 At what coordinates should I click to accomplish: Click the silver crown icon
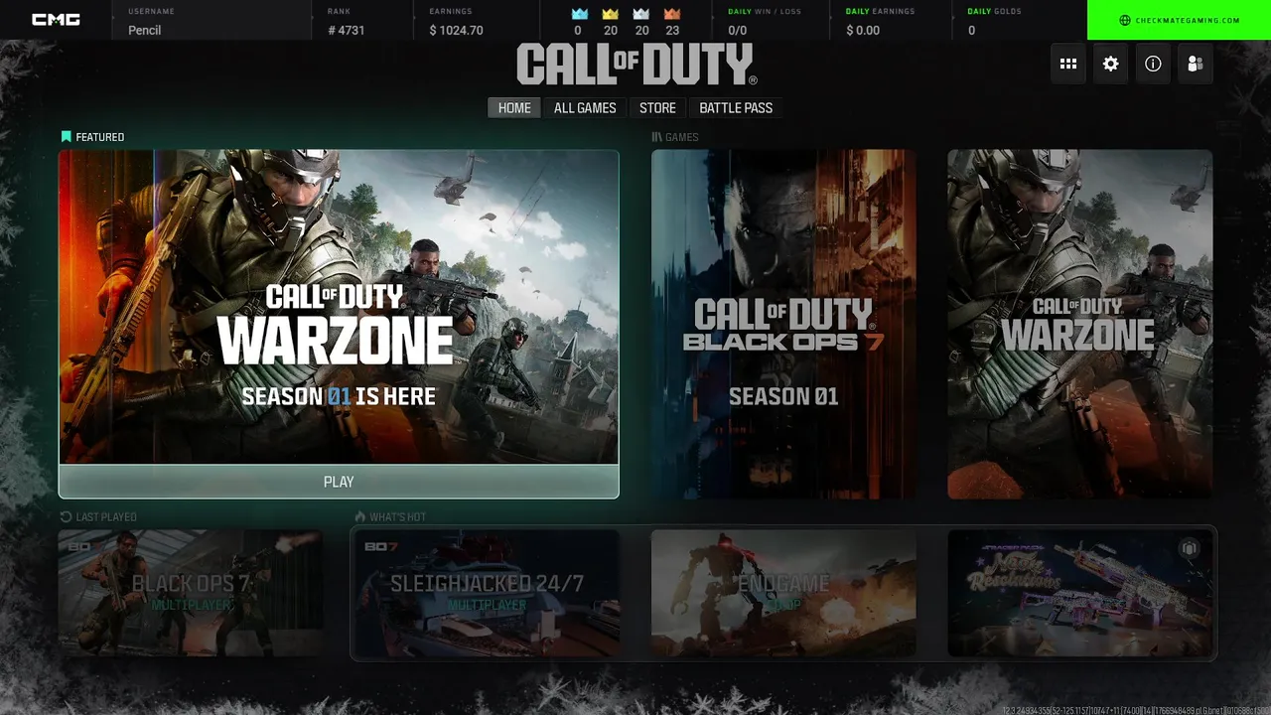[641, 14]
